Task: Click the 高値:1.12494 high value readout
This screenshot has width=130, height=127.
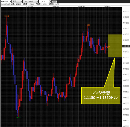Action: 28,4
